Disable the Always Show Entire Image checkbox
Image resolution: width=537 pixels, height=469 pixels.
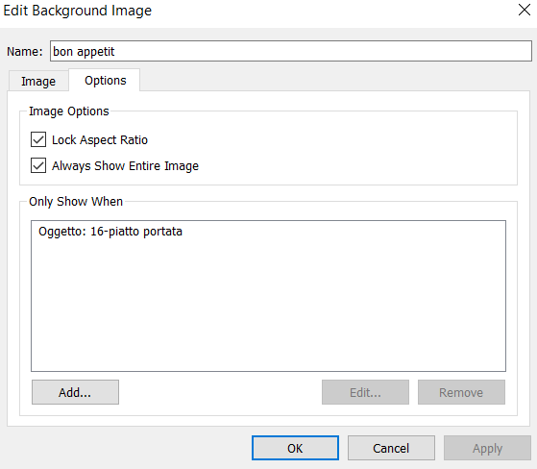point(38,165)
